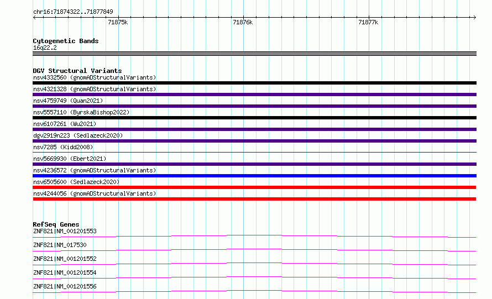Click the purple bar under nsv6107261
The width and height of the screenshot is (492, 299).
(x=254, y=129)
